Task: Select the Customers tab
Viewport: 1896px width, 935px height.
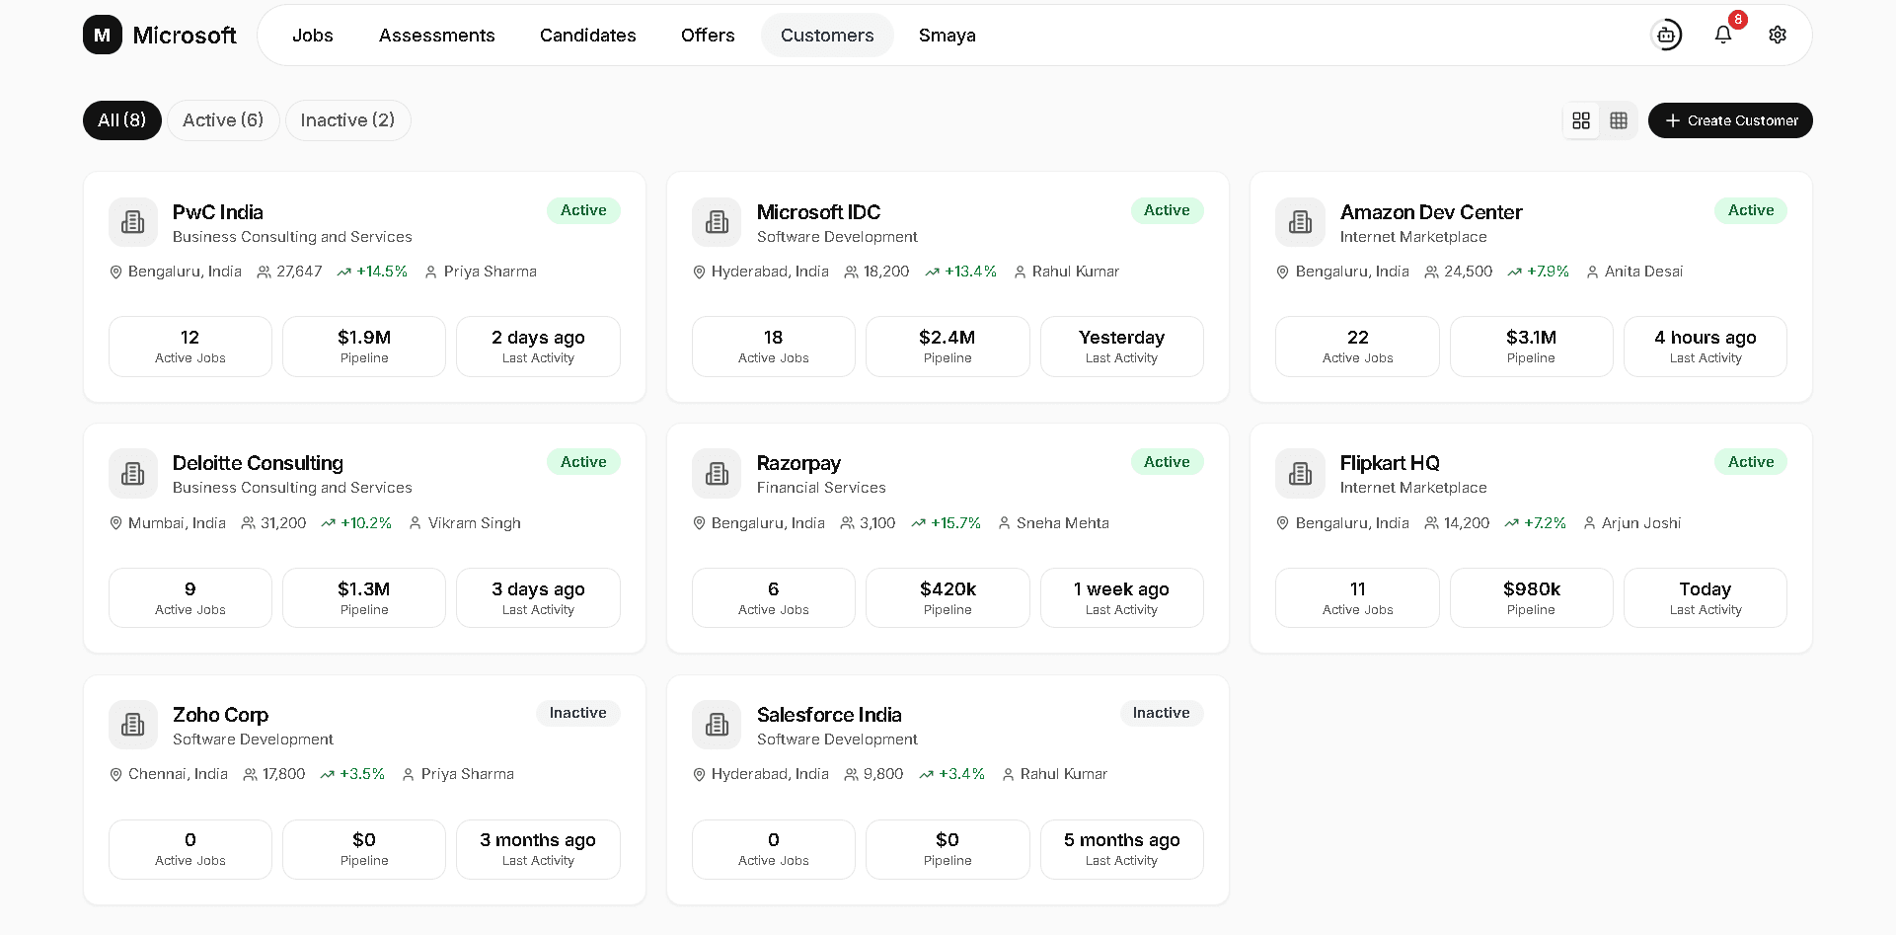Action: [827, 36]
